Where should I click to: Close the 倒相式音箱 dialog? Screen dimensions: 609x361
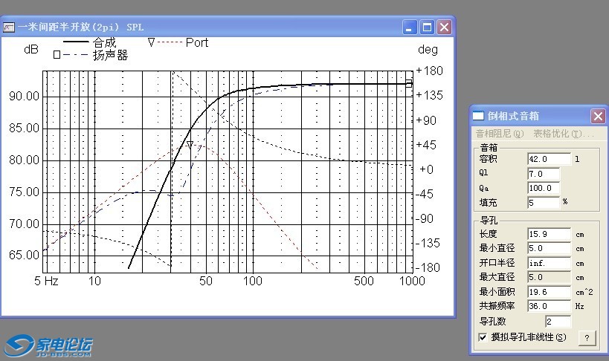[x=597, y=117]
